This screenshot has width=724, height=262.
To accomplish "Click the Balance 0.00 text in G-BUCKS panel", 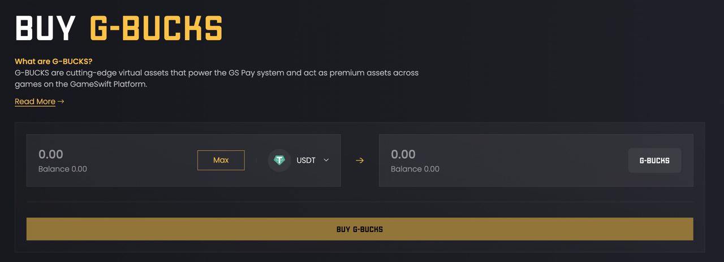I will [x=415, y=169].
